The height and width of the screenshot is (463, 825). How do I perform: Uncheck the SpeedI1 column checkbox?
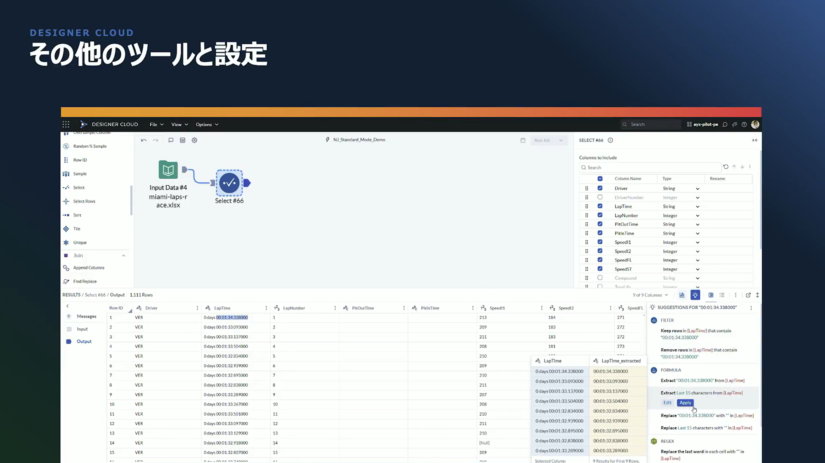pos(600,242)
